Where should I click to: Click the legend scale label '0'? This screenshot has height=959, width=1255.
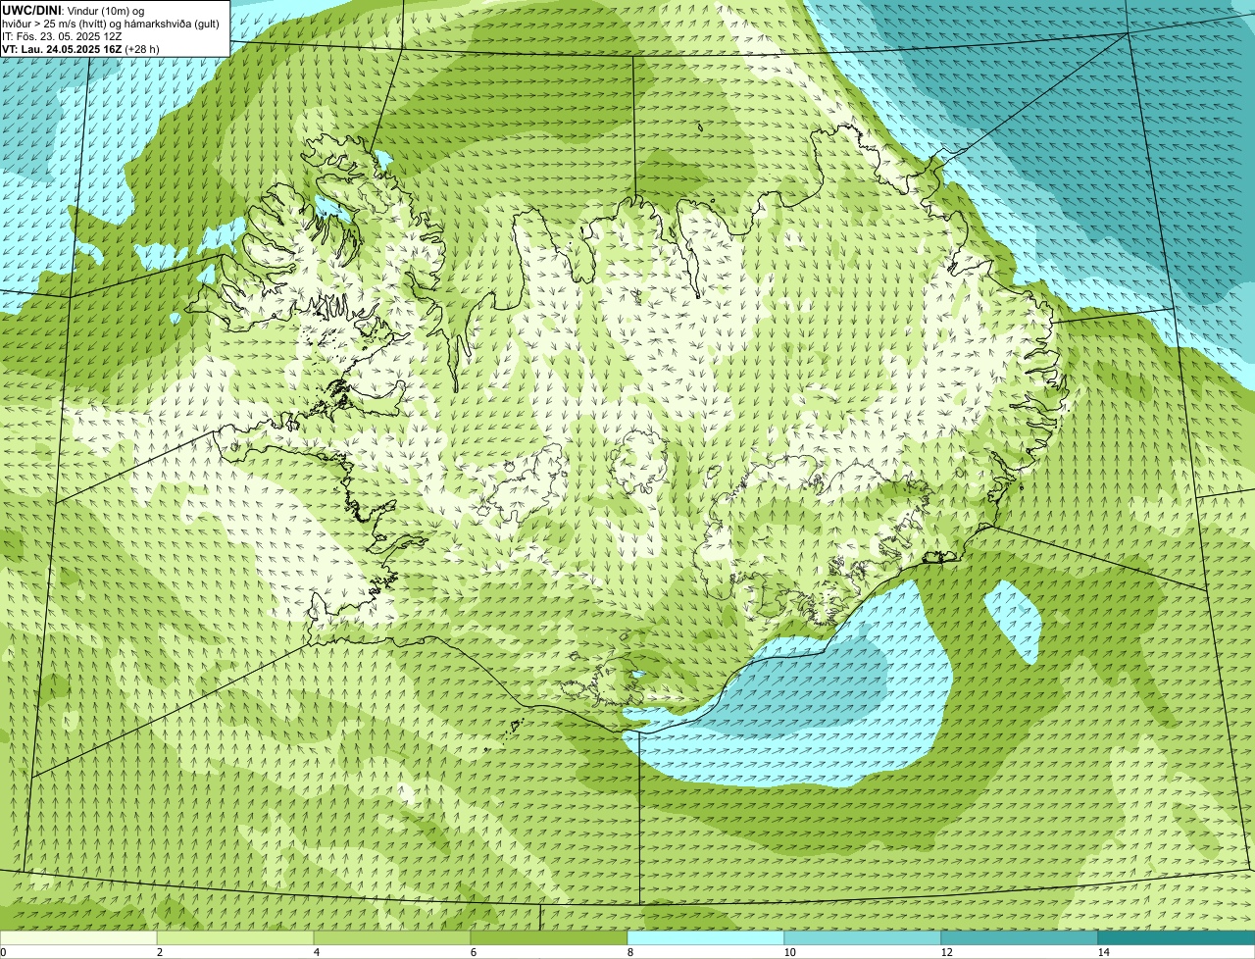click(x=3, y=952)
